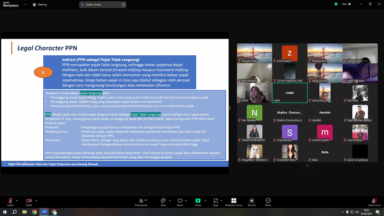Click muted mic icon on Hanifah's tile
Viewport: 384px width, 216px height.
[x=310, y=120]
